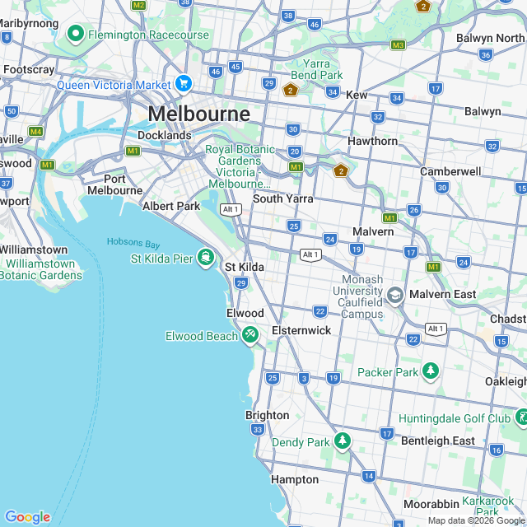Viewport: 527px width, 527px height.
Task: Open the Dendy Park tree icon
Action: (x=343, y=441)
